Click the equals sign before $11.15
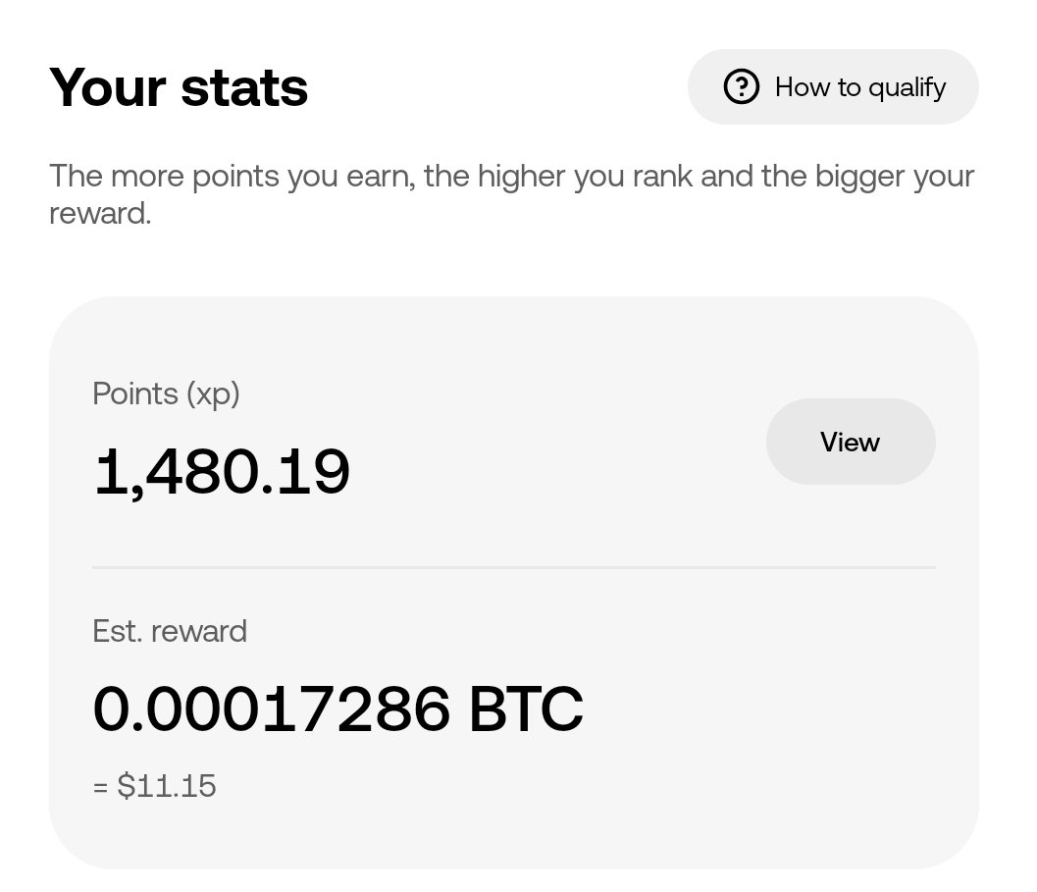This screenshot has height=892, width=1037. 100,787
